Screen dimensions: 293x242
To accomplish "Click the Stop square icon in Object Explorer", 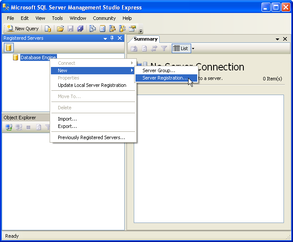I will (x=28, y=127).
